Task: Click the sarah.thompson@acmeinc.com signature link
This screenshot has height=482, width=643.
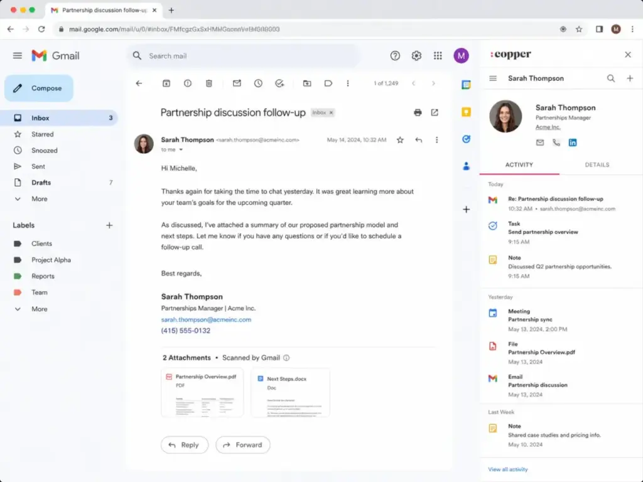Action: (206, 319)
